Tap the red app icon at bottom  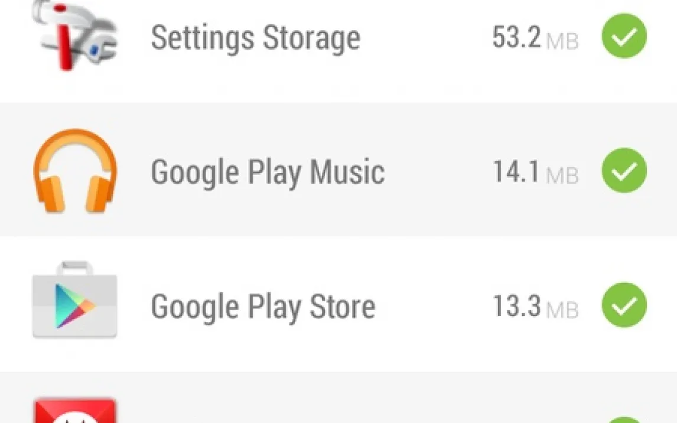[x=75, y=411]
